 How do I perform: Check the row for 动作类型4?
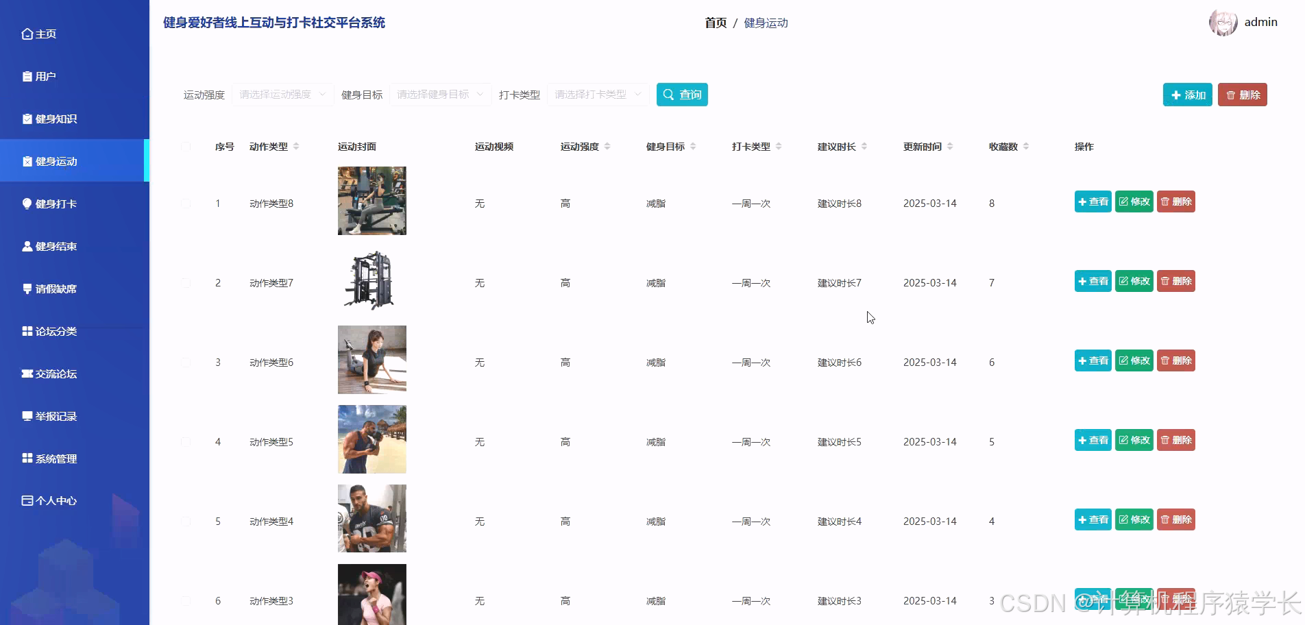click(x=186, y=522)
